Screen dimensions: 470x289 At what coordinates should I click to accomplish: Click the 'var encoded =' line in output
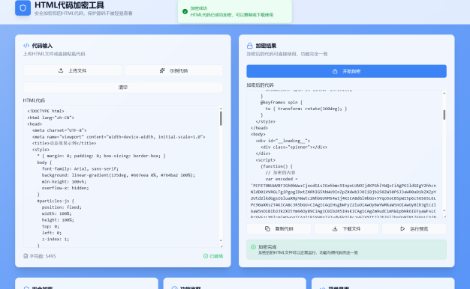282,179
